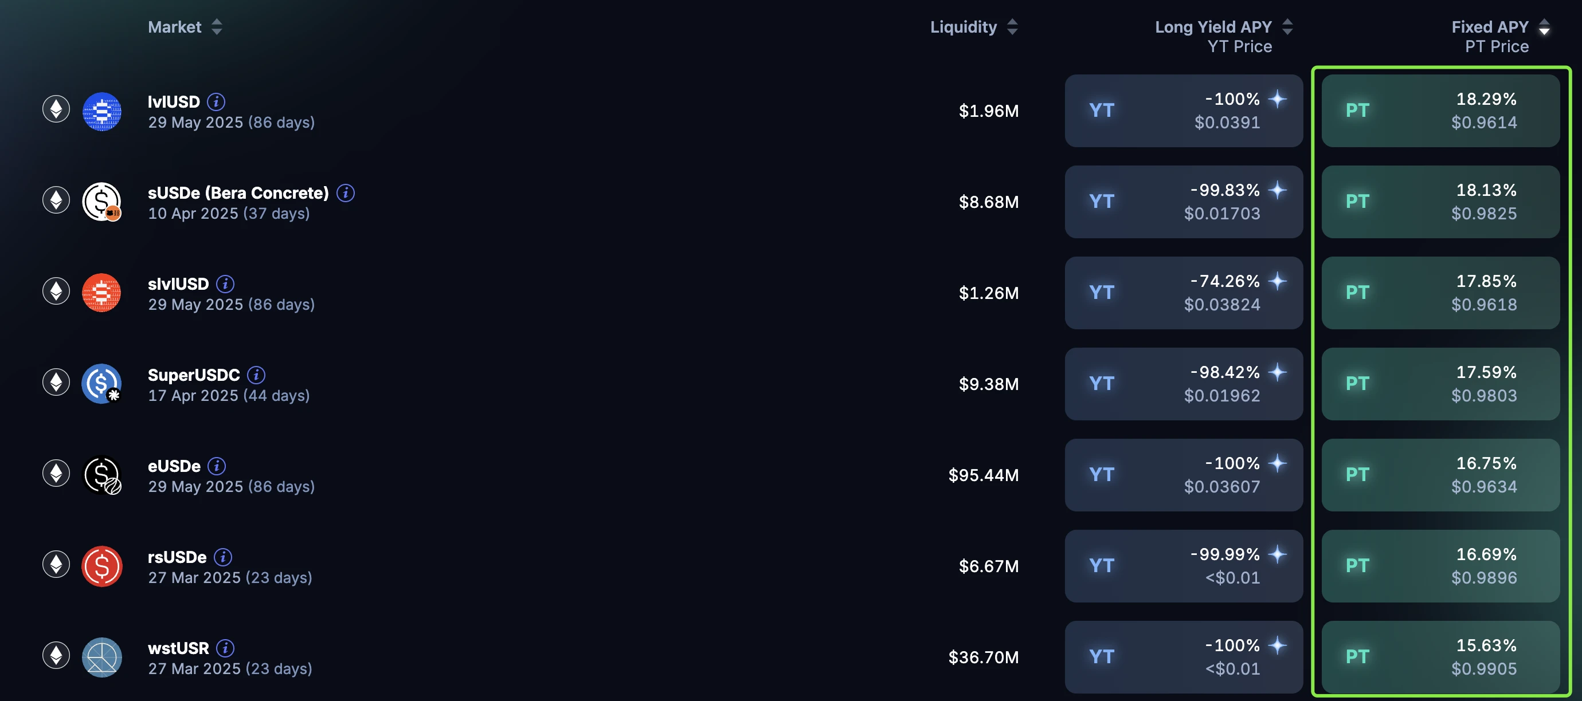The width and height of the screenshot is (1582, 701).
Task: Sort the table by Market column
Action: click(216, 27)
